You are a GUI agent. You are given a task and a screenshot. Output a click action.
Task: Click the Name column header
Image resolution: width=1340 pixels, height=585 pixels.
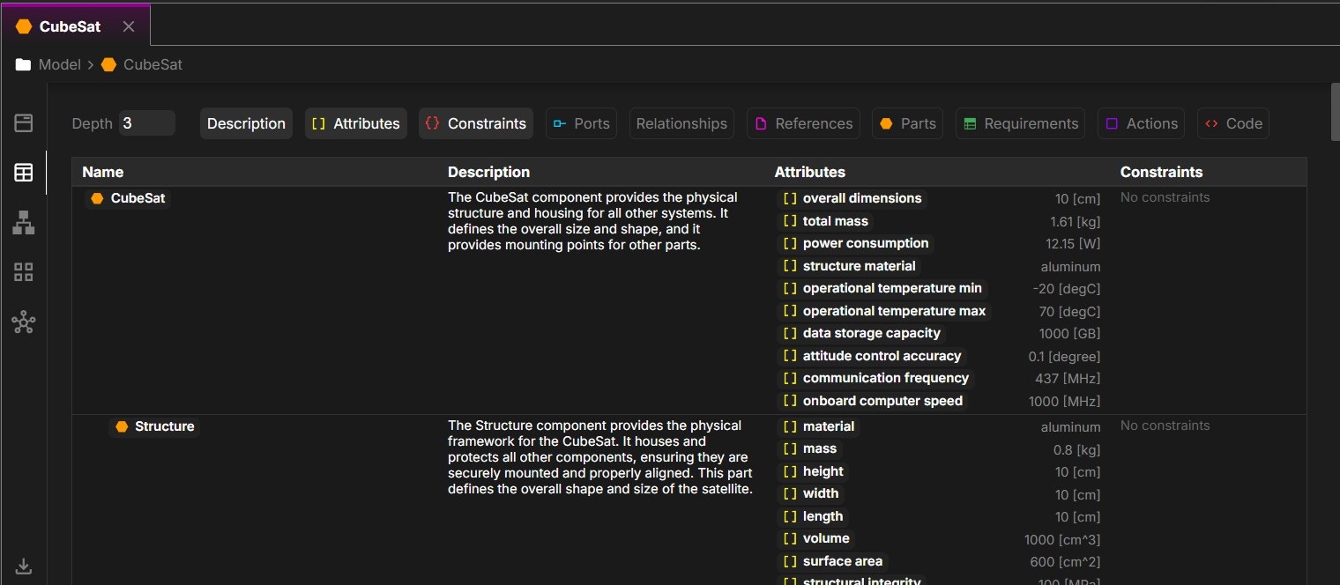103,172
